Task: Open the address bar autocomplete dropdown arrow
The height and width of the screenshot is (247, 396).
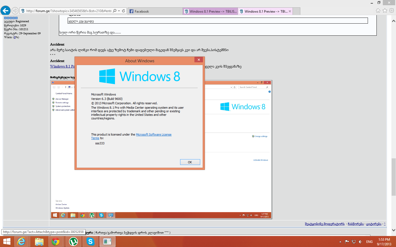Action: [x=119, y=11]
